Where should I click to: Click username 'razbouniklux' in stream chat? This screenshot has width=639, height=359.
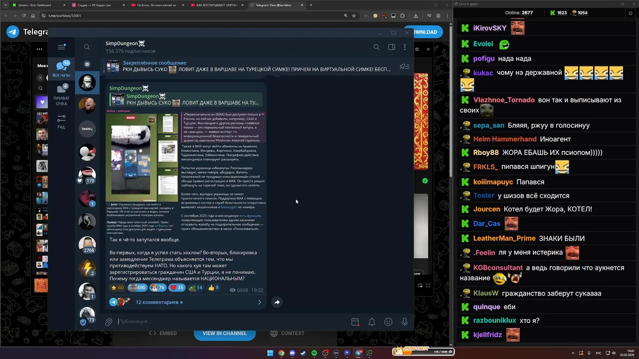coord(495,321)
